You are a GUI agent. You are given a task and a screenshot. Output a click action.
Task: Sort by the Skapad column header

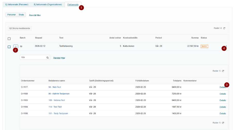(38, 38)
